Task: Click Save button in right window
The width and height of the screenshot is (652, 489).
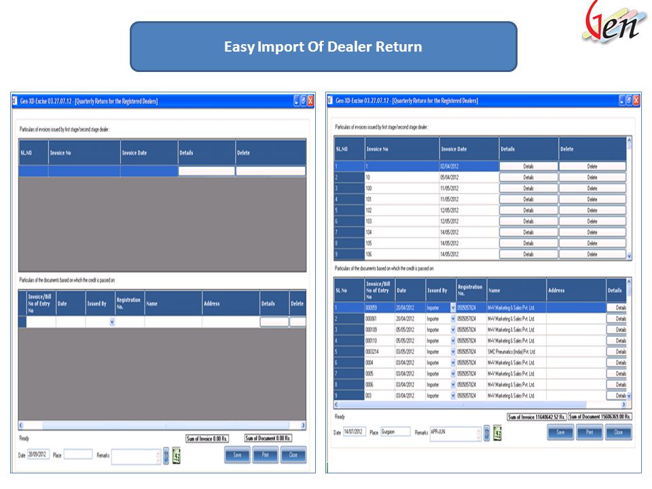Action: coord(560,432)
